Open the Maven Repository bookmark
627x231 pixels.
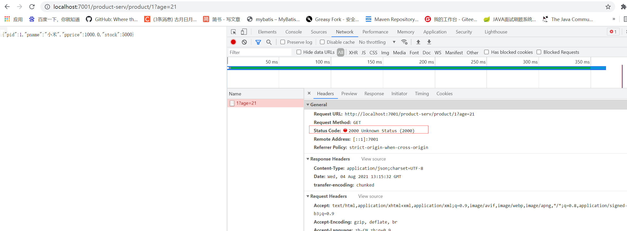click(x=392, y=19)
